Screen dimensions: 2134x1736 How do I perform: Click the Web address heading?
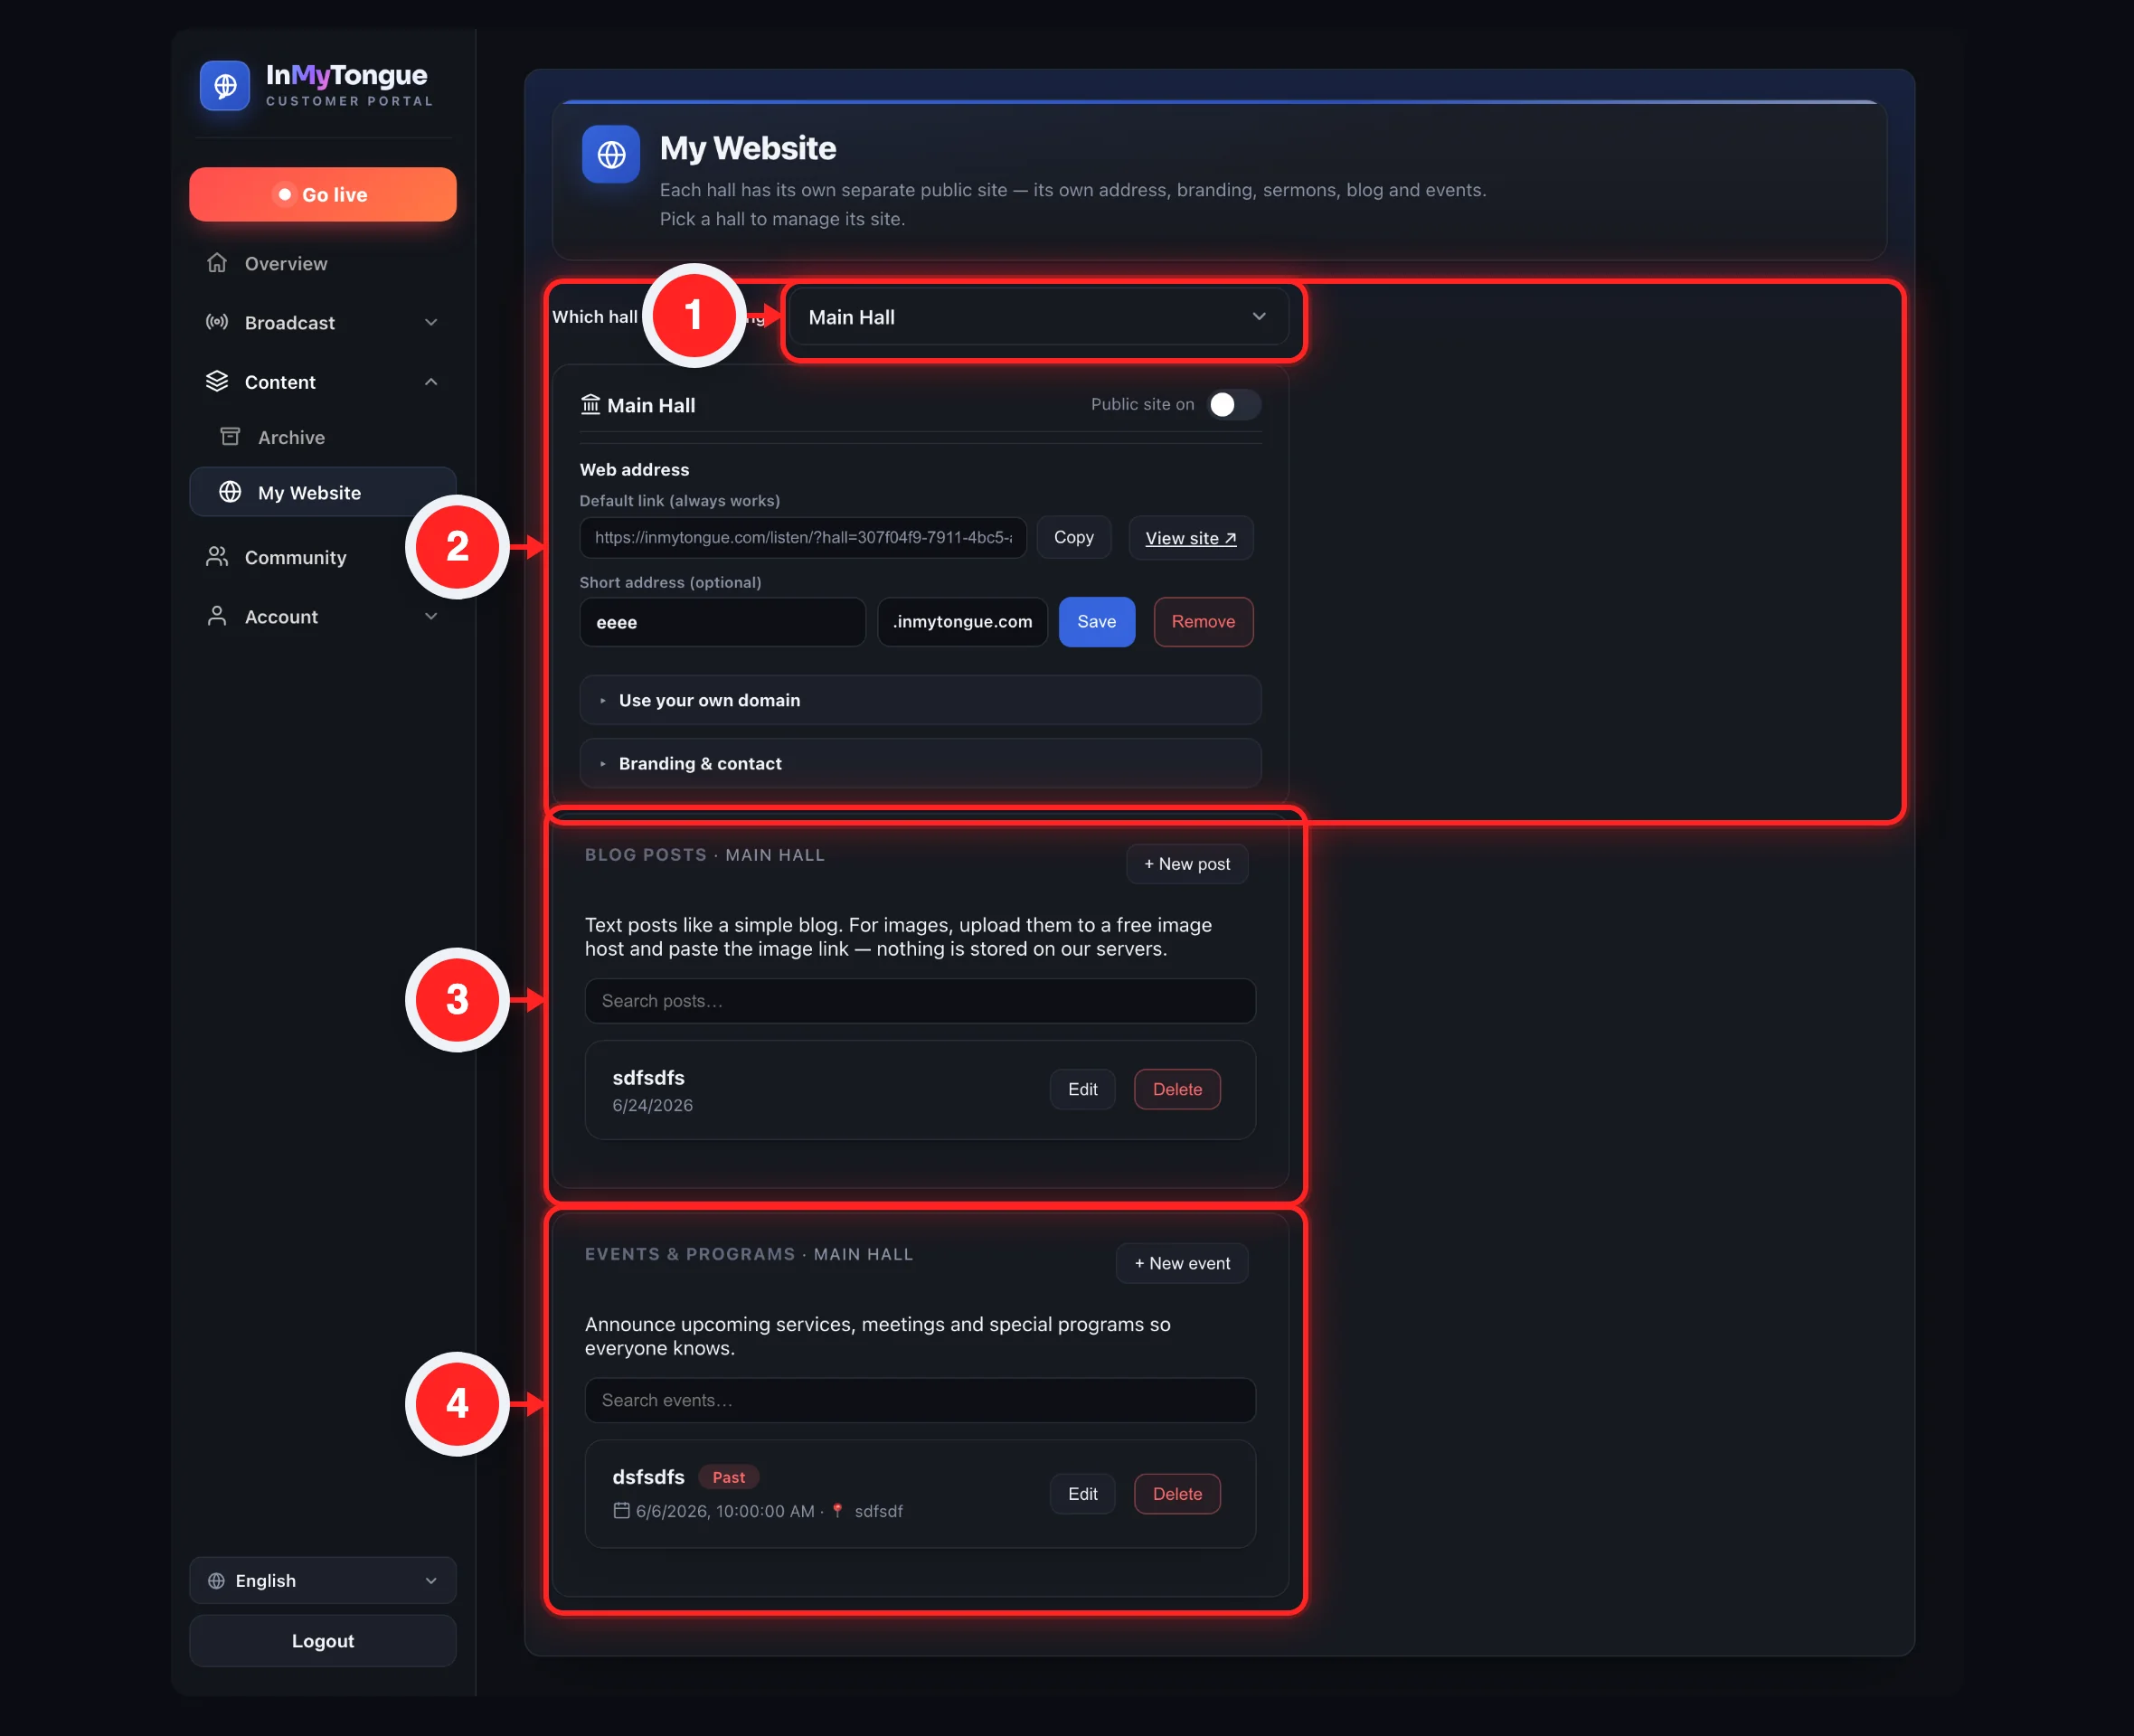(634, 469)
